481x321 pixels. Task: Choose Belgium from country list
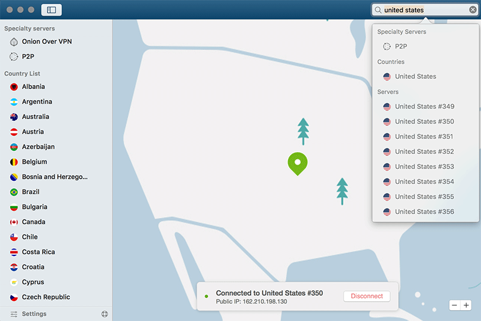[35, 162]
